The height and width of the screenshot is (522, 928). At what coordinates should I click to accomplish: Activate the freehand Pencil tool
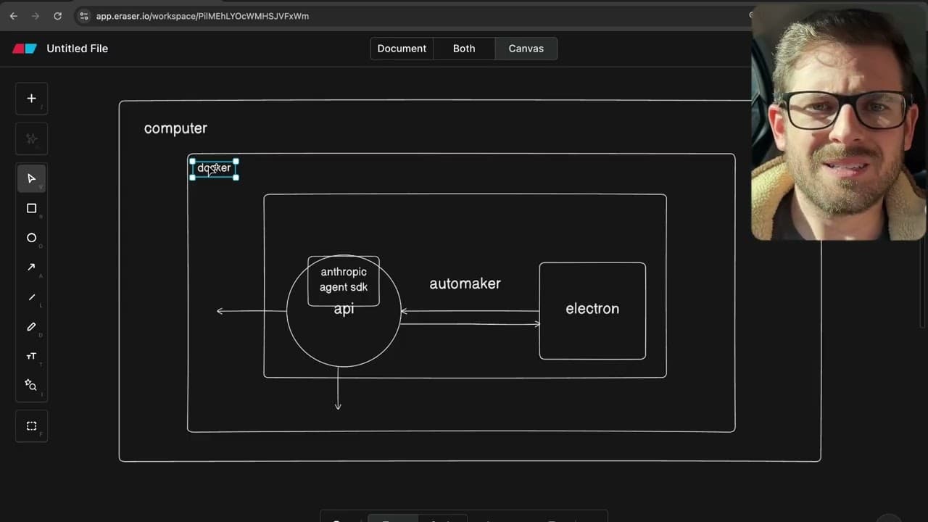pyautogui.click(x=31, y=327)
